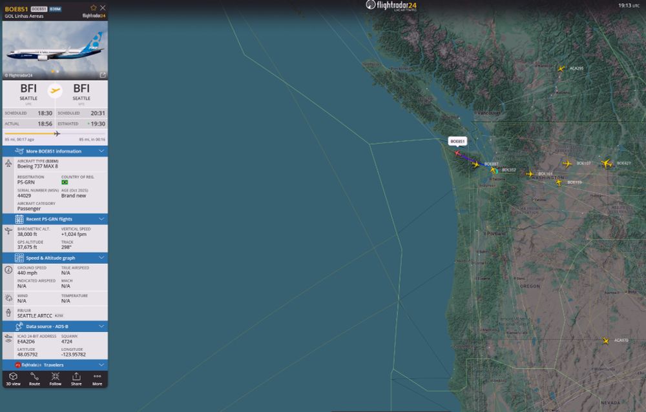
Task: Toggle the favorite star for BOE851
Action: [x=94, y=7]
